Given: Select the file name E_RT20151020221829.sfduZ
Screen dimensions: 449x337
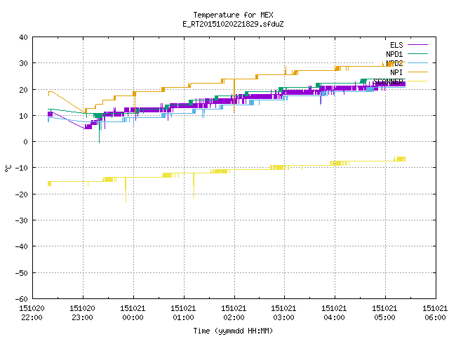Looking at the screenshot, I should pos(233,24).
